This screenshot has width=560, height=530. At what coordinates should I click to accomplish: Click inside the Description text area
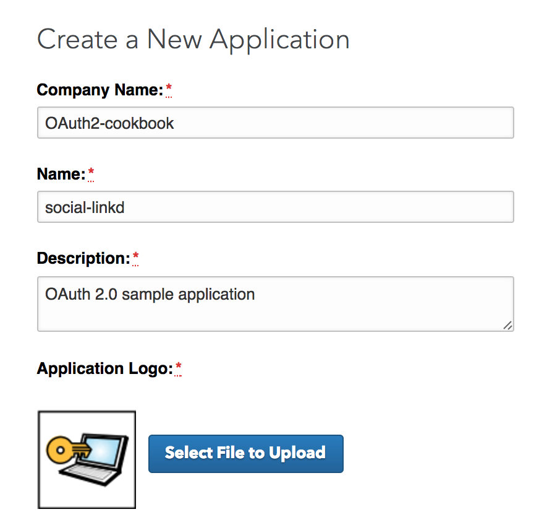[x=275, y=304]
